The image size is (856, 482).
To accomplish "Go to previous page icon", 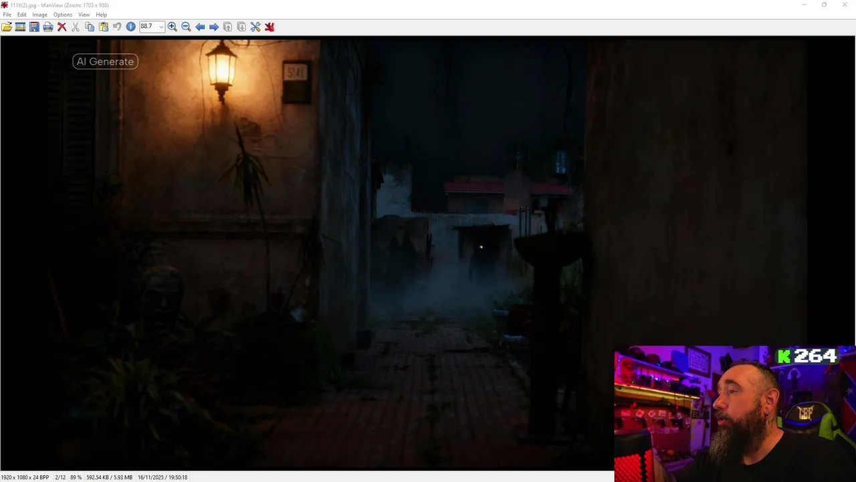I will tap(227, 27).
